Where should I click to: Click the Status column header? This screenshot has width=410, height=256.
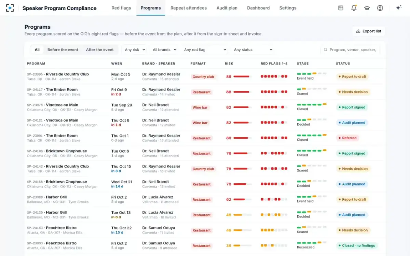click(343, 63)
